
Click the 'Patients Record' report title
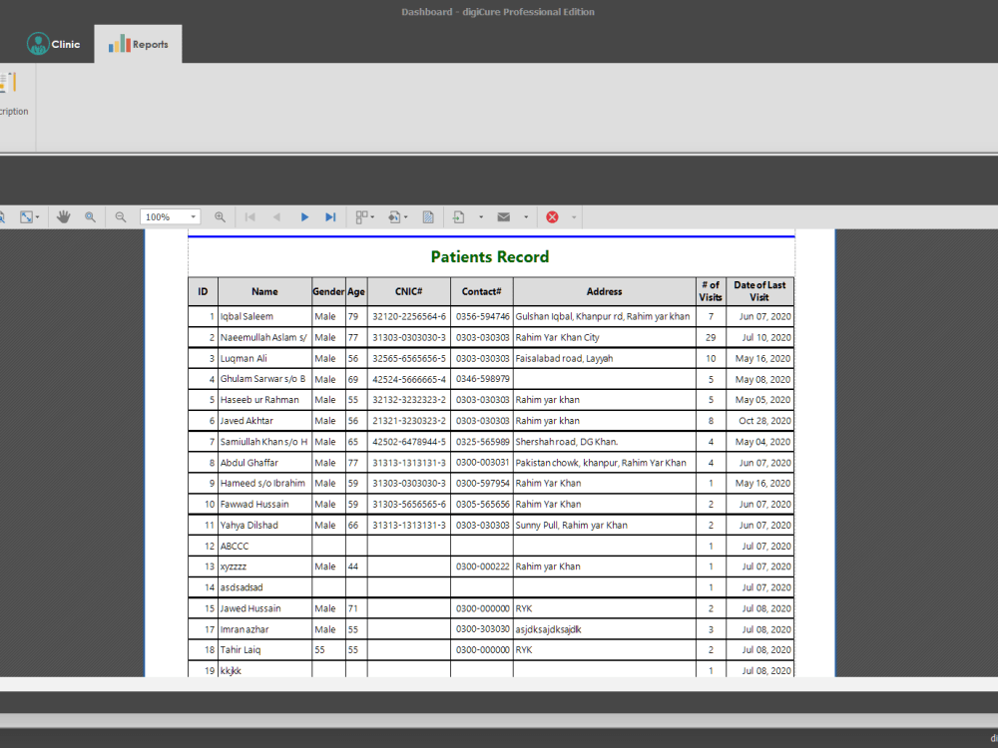[x=489, y=257]
